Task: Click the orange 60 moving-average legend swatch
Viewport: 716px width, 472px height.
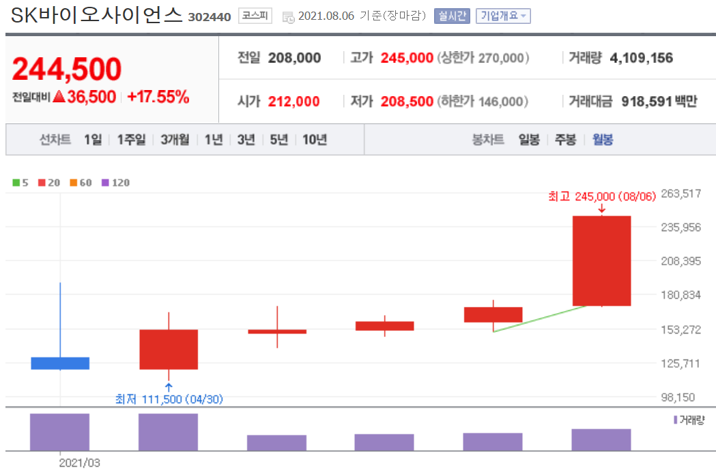Action: coord(73,183)
